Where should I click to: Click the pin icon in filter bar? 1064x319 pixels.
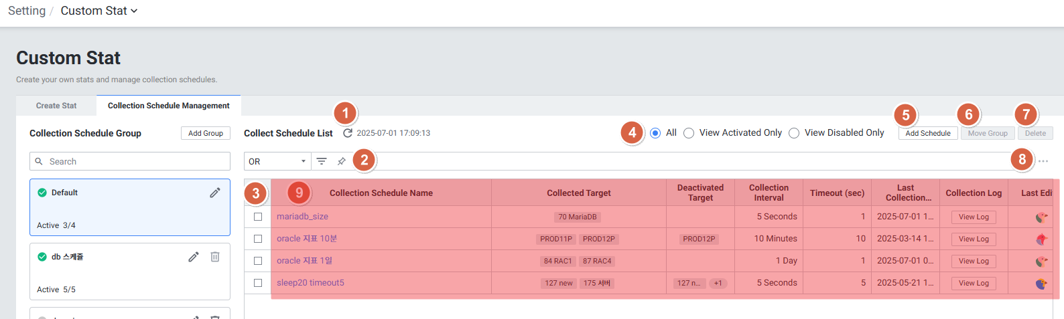click(x=342, y=161)
